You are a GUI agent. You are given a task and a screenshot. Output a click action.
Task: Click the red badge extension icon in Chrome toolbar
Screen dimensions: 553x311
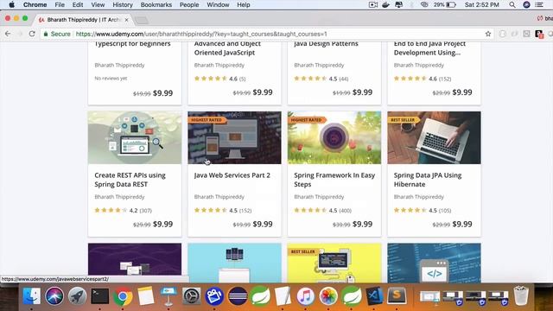[x=539, y=34]
